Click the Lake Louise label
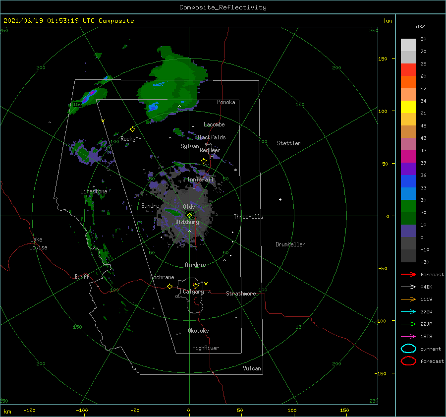 pos(38,243)
